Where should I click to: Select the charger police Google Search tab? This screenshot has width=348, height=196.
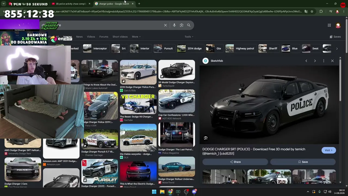point(114,4)
